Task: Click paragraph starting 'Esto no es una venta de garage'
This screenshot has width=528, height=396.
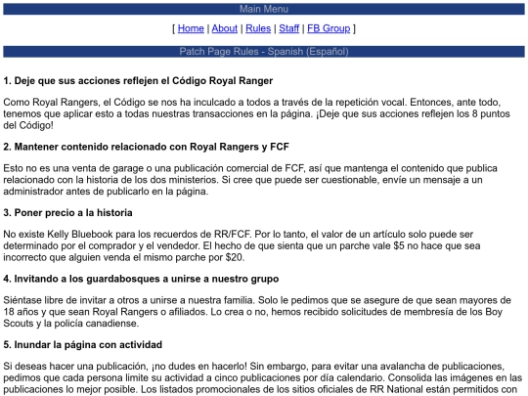Action: pos(250,180)
